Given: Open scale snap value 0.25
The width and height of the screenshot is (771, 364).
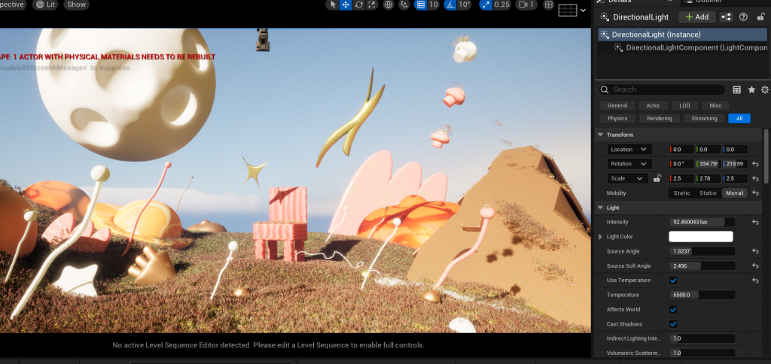Looking at the screenshot, I should click(502, 5).
